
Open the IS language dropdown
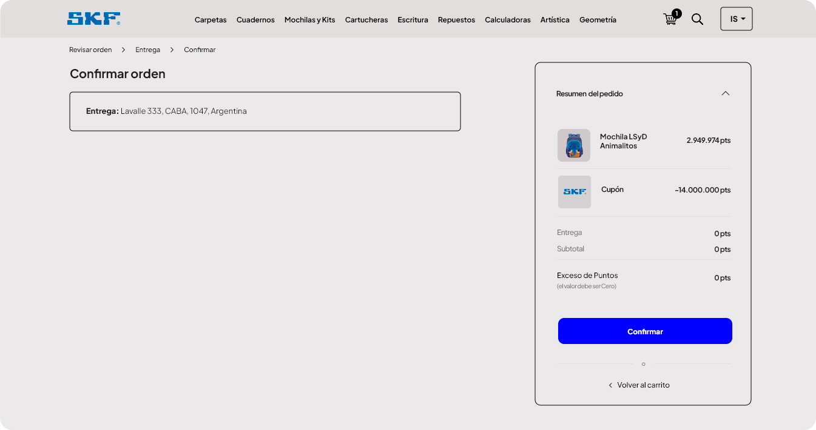coord(736,19)
